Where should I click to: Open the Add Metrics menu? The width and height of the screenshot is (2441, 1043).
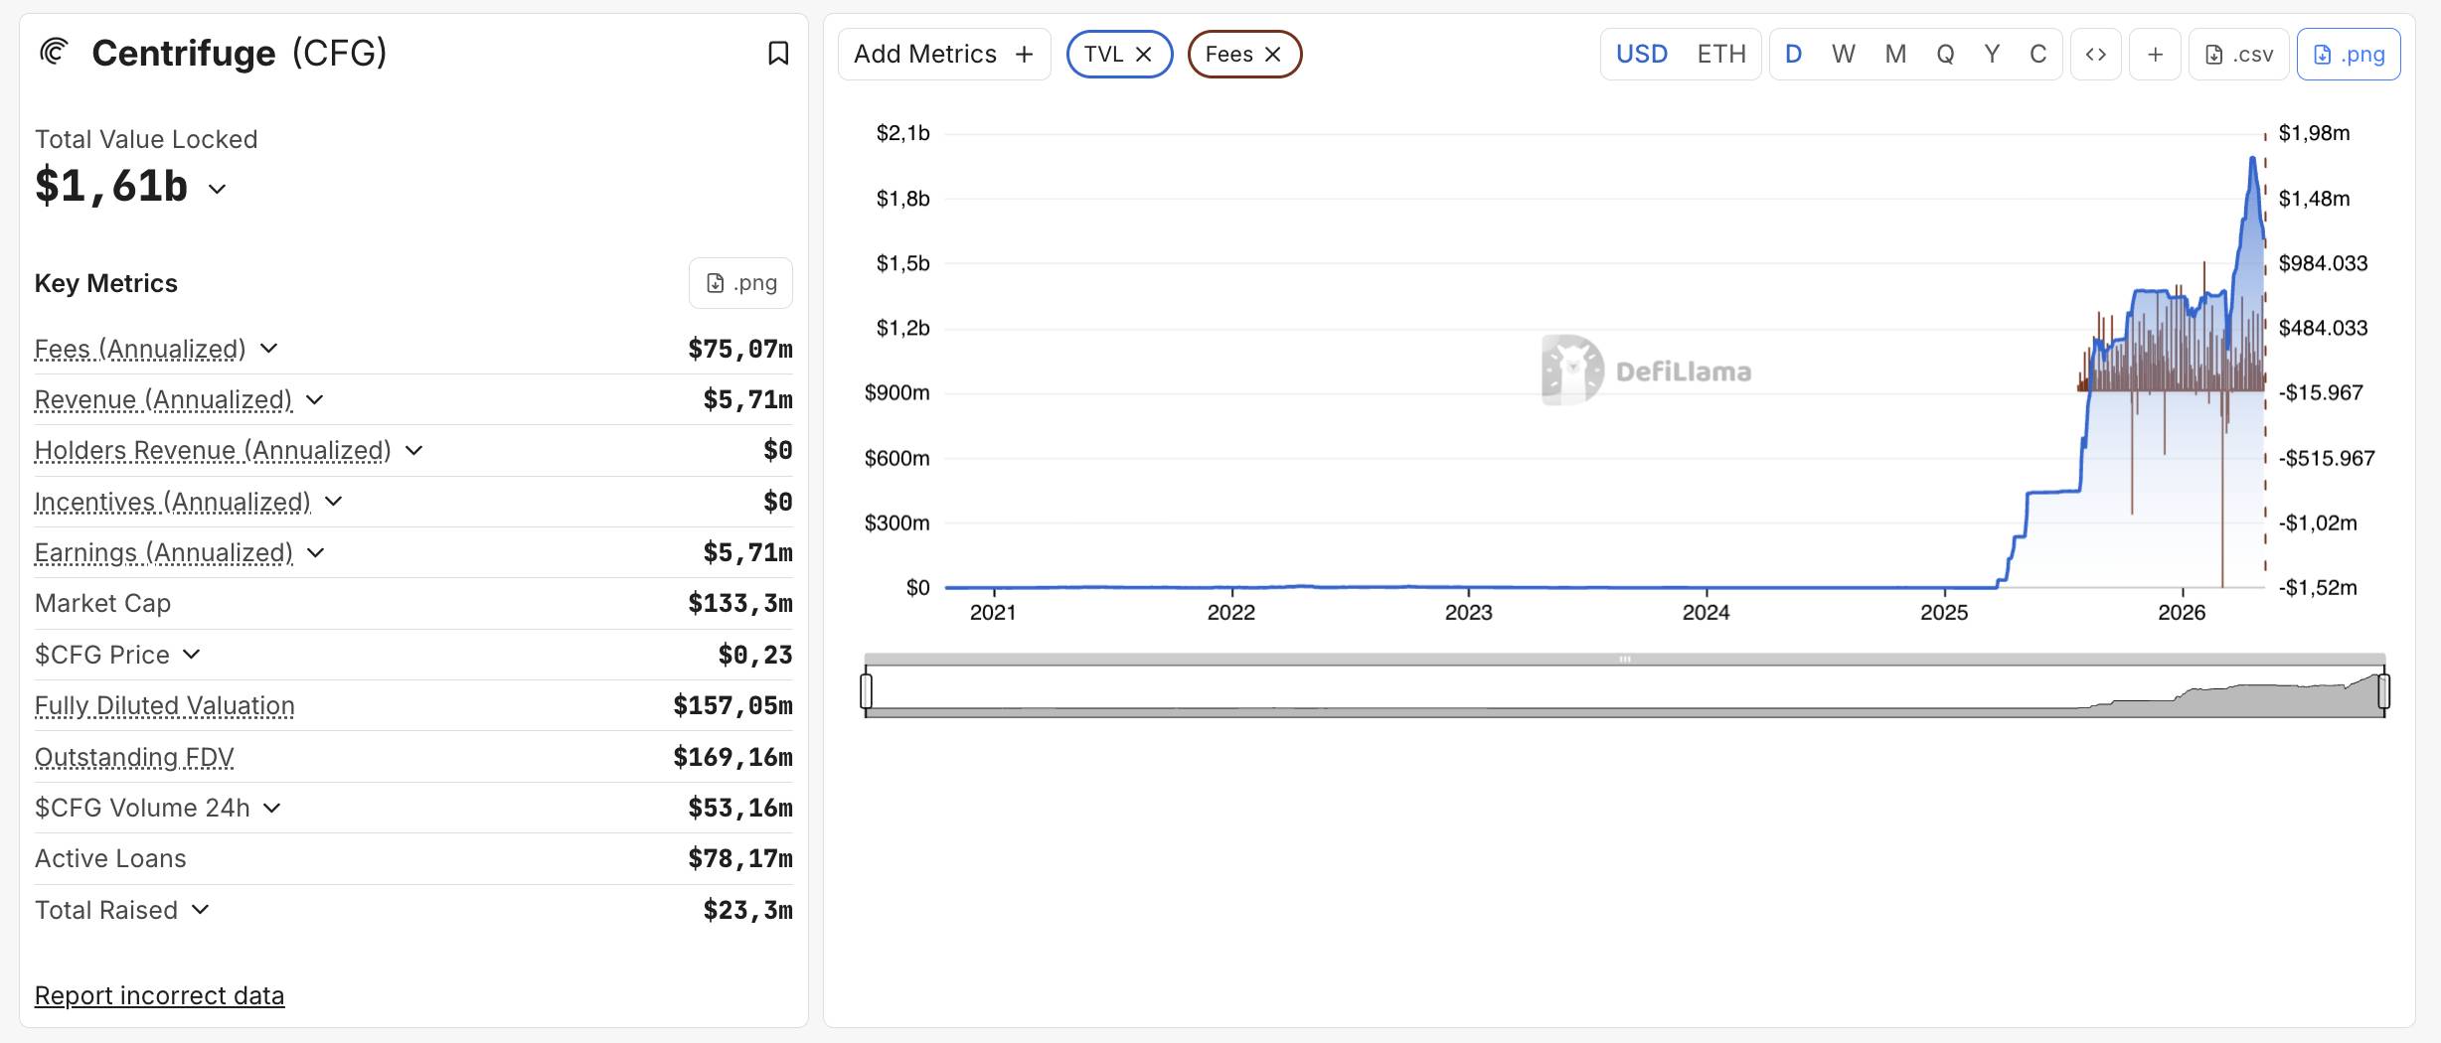coord(944,54)
